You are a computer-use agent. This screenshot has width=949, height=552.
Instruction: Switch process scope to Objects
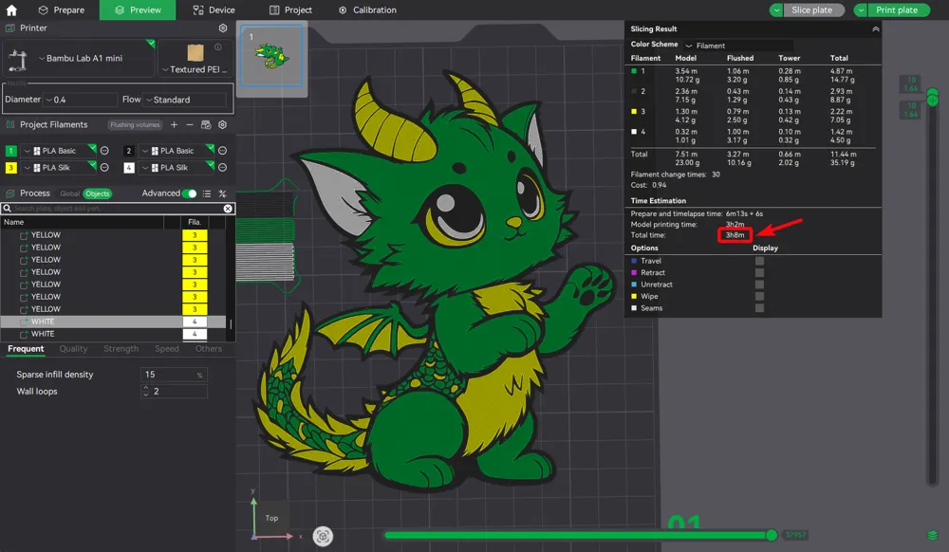[x=97, y=193]
